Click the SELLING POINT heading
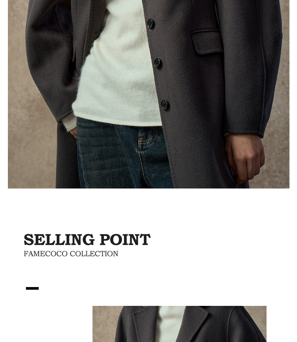 pos(87,240)
